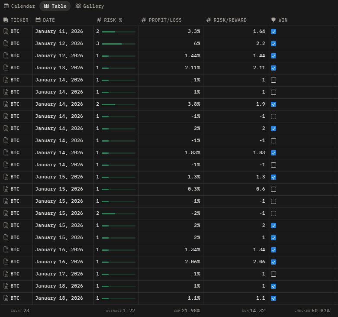Toggle WIN checkbox in the 1.44% row
This screenshot has width=338, height=317.
(x=274, y=56)
